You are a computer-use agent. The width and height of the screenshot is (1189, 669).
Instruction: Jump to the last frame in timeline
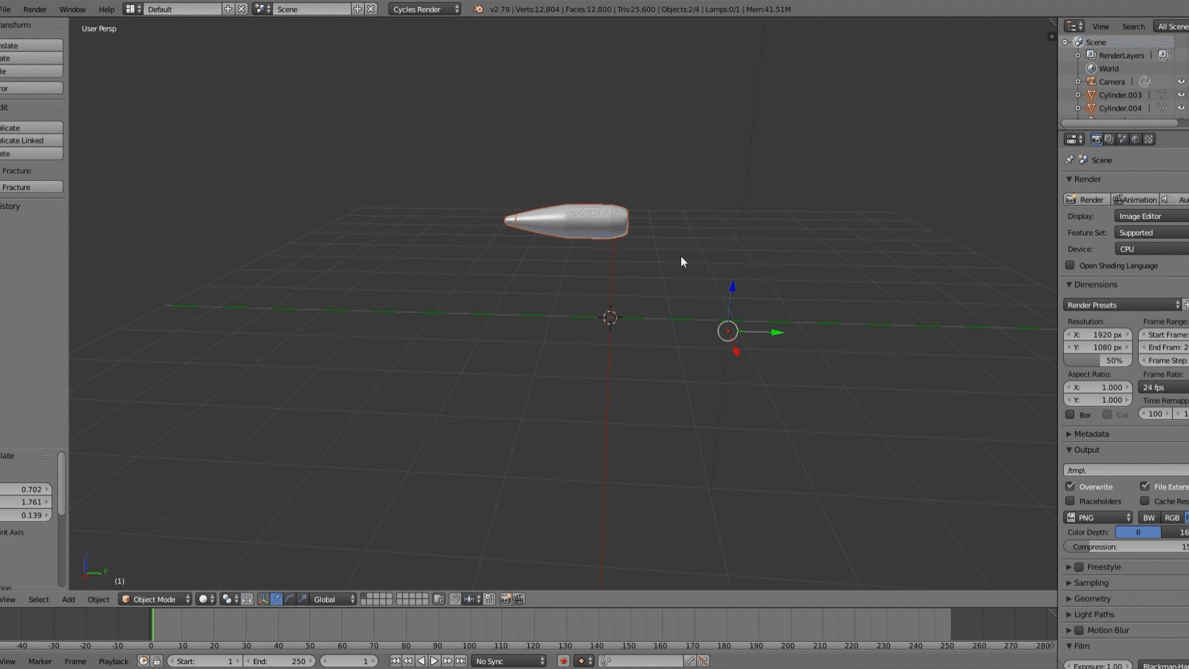(461, 661)
